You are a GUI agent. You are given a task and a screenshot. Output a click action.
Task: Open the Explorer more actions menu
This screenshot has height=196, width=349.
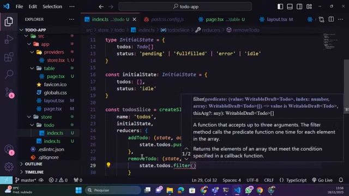(x=71, y=20)
